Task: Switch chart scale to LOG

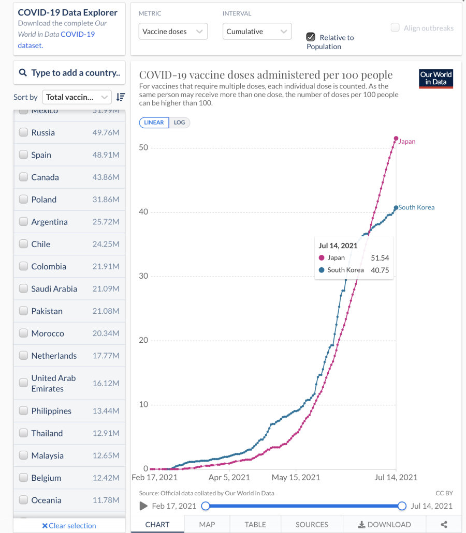Action: (x=180, y=123)
